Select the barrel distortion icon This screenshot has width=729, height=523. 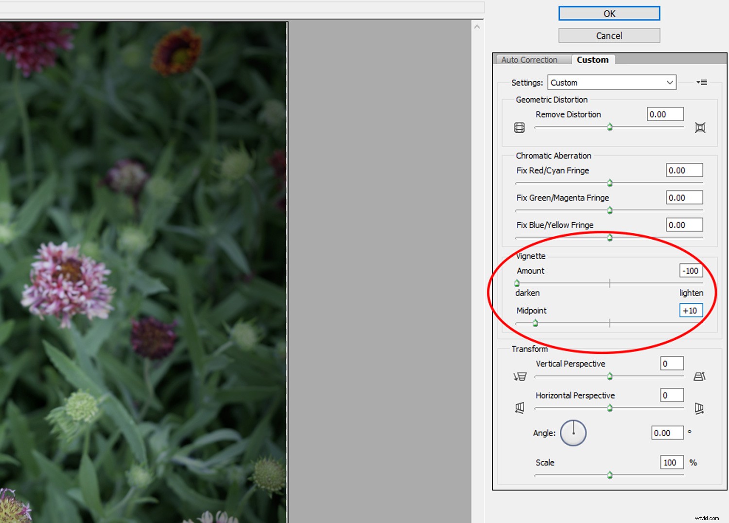519,127
